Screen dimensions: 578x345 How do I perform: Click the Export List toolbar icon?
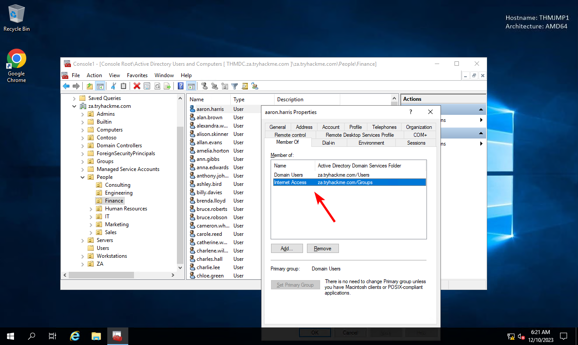coord(167,86)
